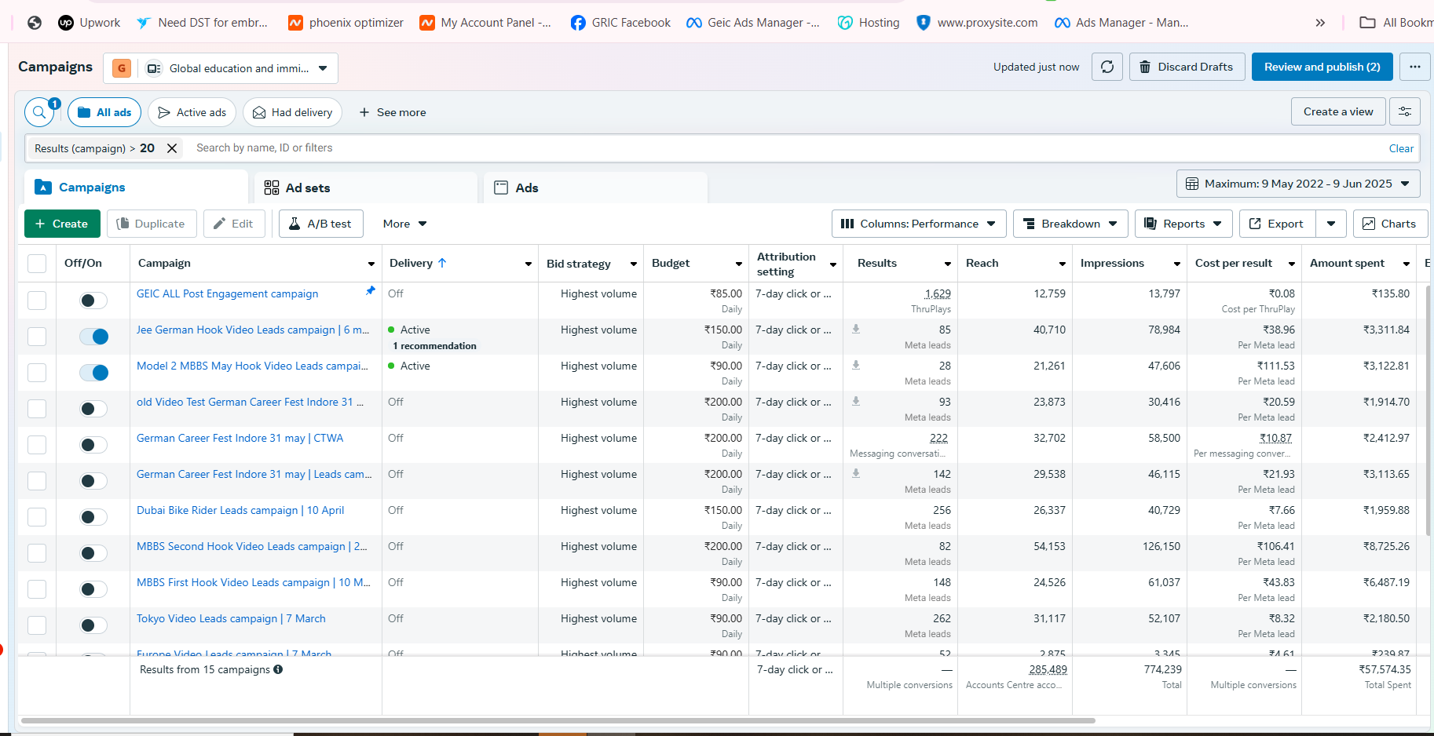1434x736 pixels.
Task: Click the Export button
Action: (1277, 224)
